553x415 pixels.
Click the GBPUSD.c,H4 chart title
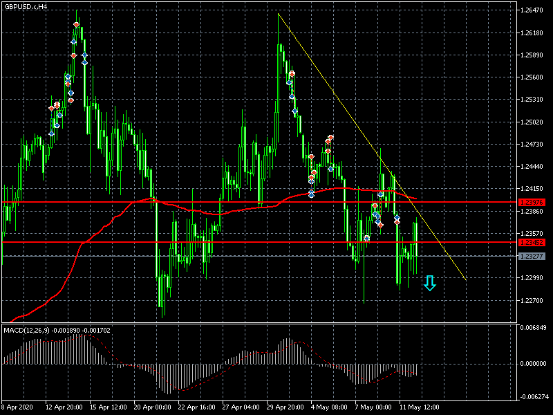pos(26,6)
